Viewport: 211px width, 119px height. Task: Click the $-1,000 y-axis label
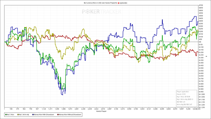coord(202,94)
